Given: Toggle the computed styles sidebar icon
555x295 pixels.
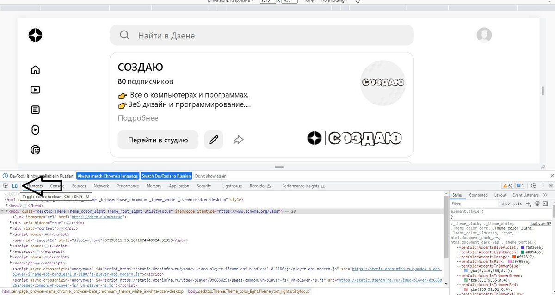Looking at the screenshot, I should click(x=545, y=204).
